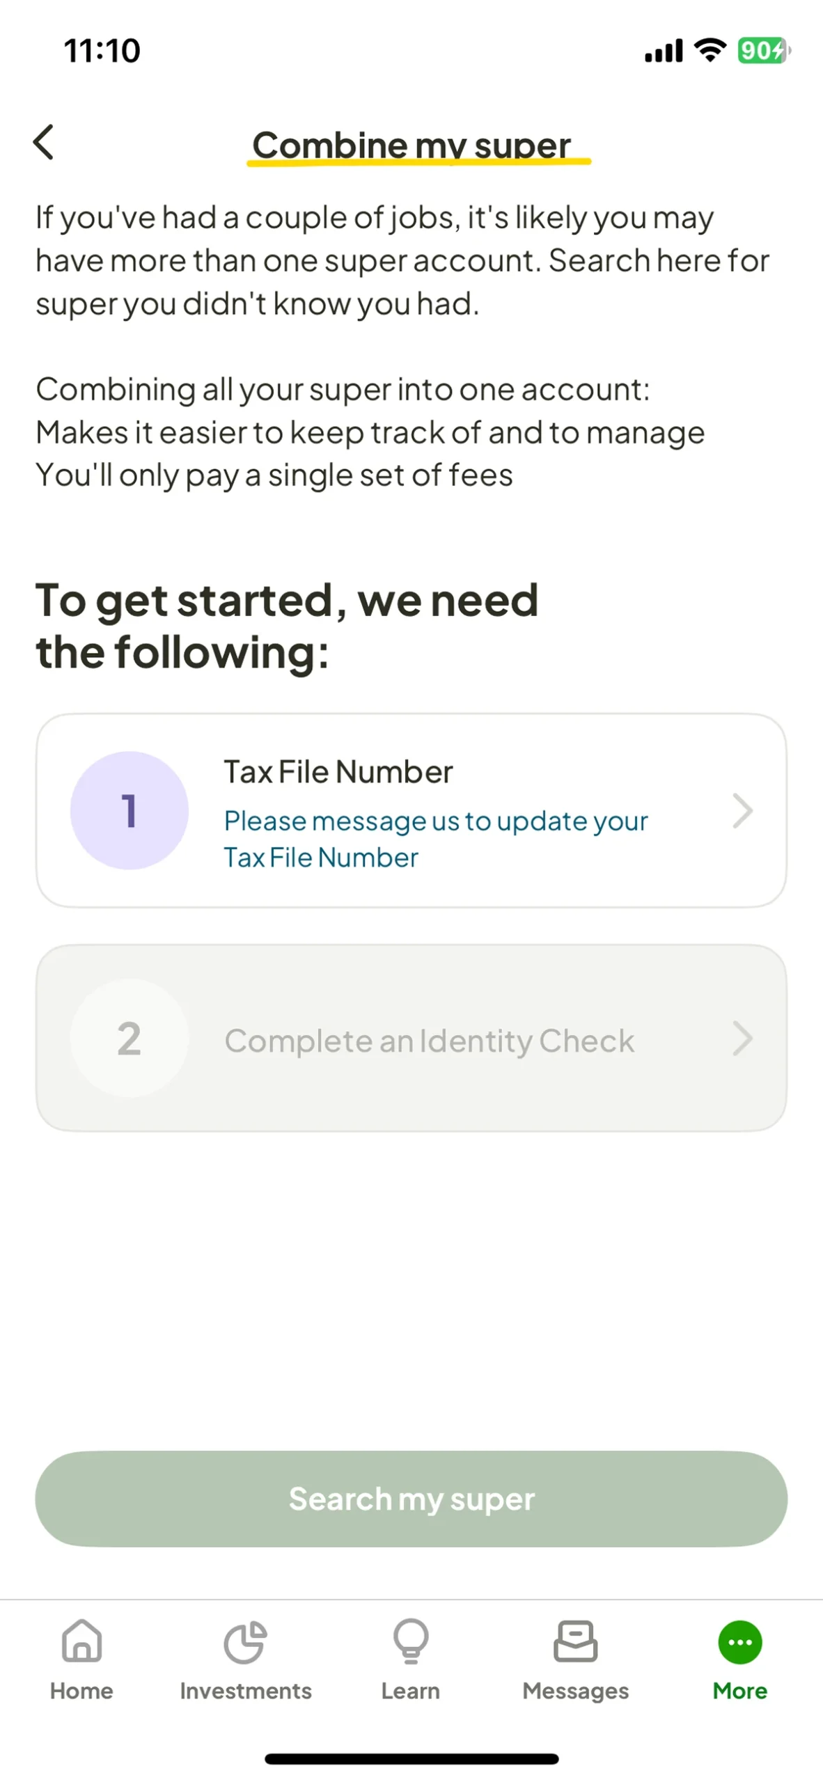Tap the grey step 2 circle
This screenshot has height=1782, width=823.
pos(130,1038)
